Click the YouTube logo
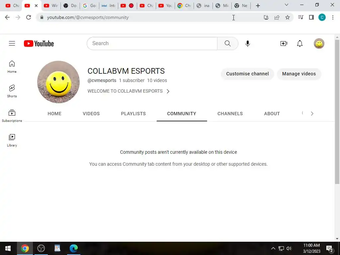Viewport: 340px width, 255px height. point(39,43)
